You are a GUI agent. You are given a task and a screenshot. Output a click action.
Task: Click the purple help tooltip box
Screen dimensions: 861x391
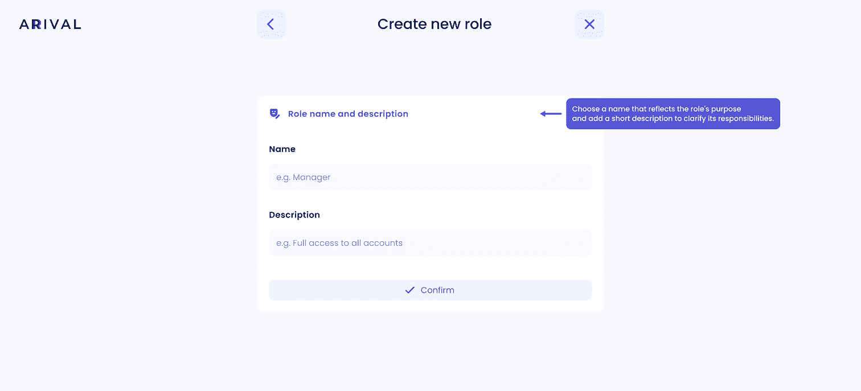(673, 114)
